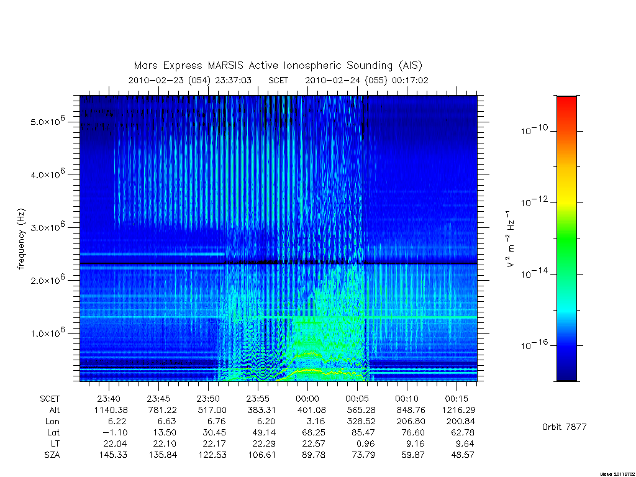The image size is (636, 477).
Task: Click the time tick label '00:05'
Action: tap(357, 399)
